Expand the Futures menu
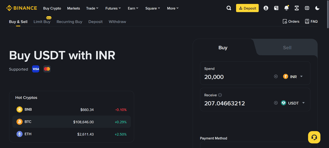Viewport: 329px width, 148px height. click(113, 8)
